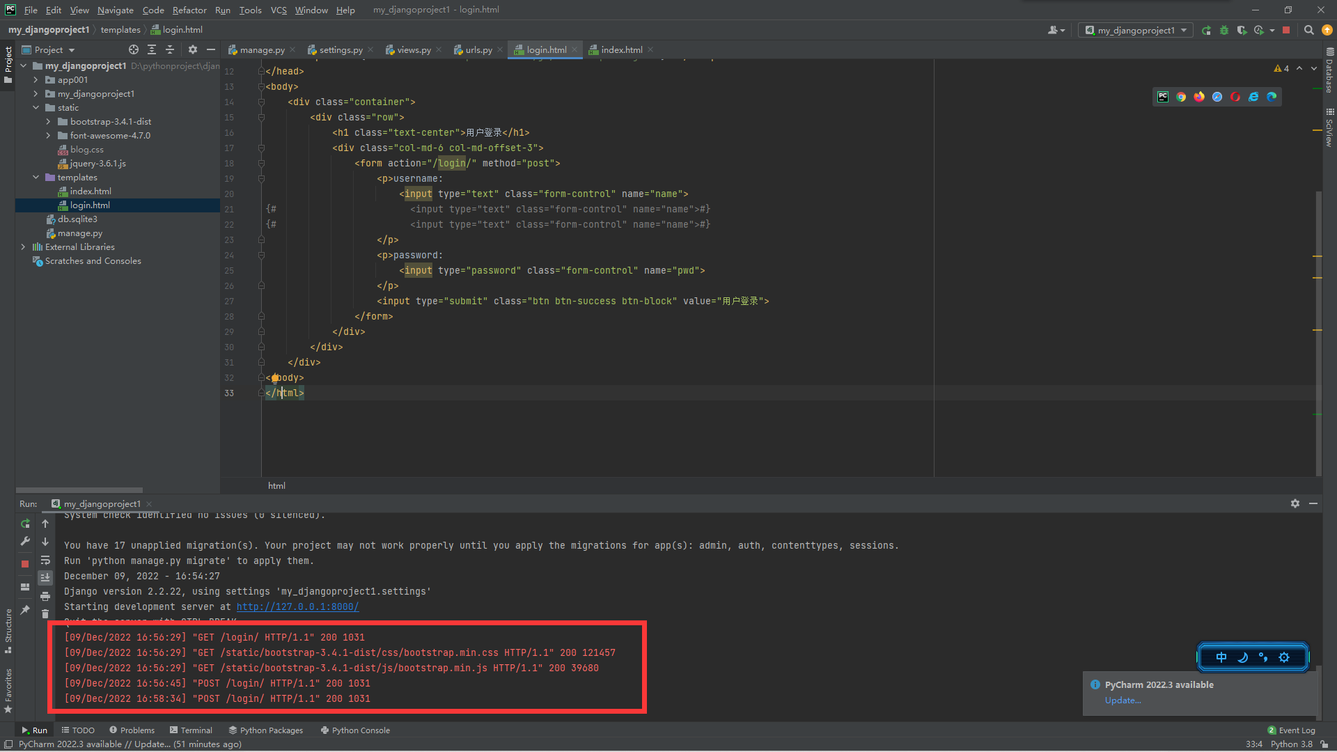Open input method settings gear
This screenshot has width=1337, height=752.
tap(1284, 657)
